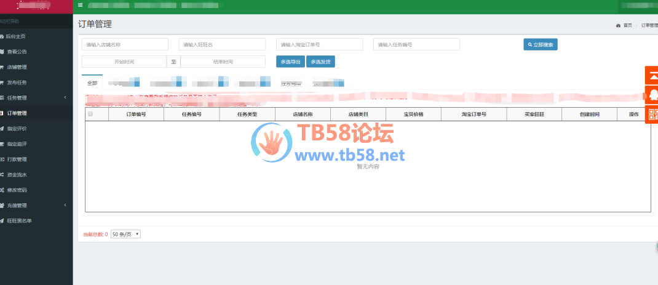The image size is (658, 285).
Task: Click the 多选导出 export button
Action: click(x=290, y=62)
